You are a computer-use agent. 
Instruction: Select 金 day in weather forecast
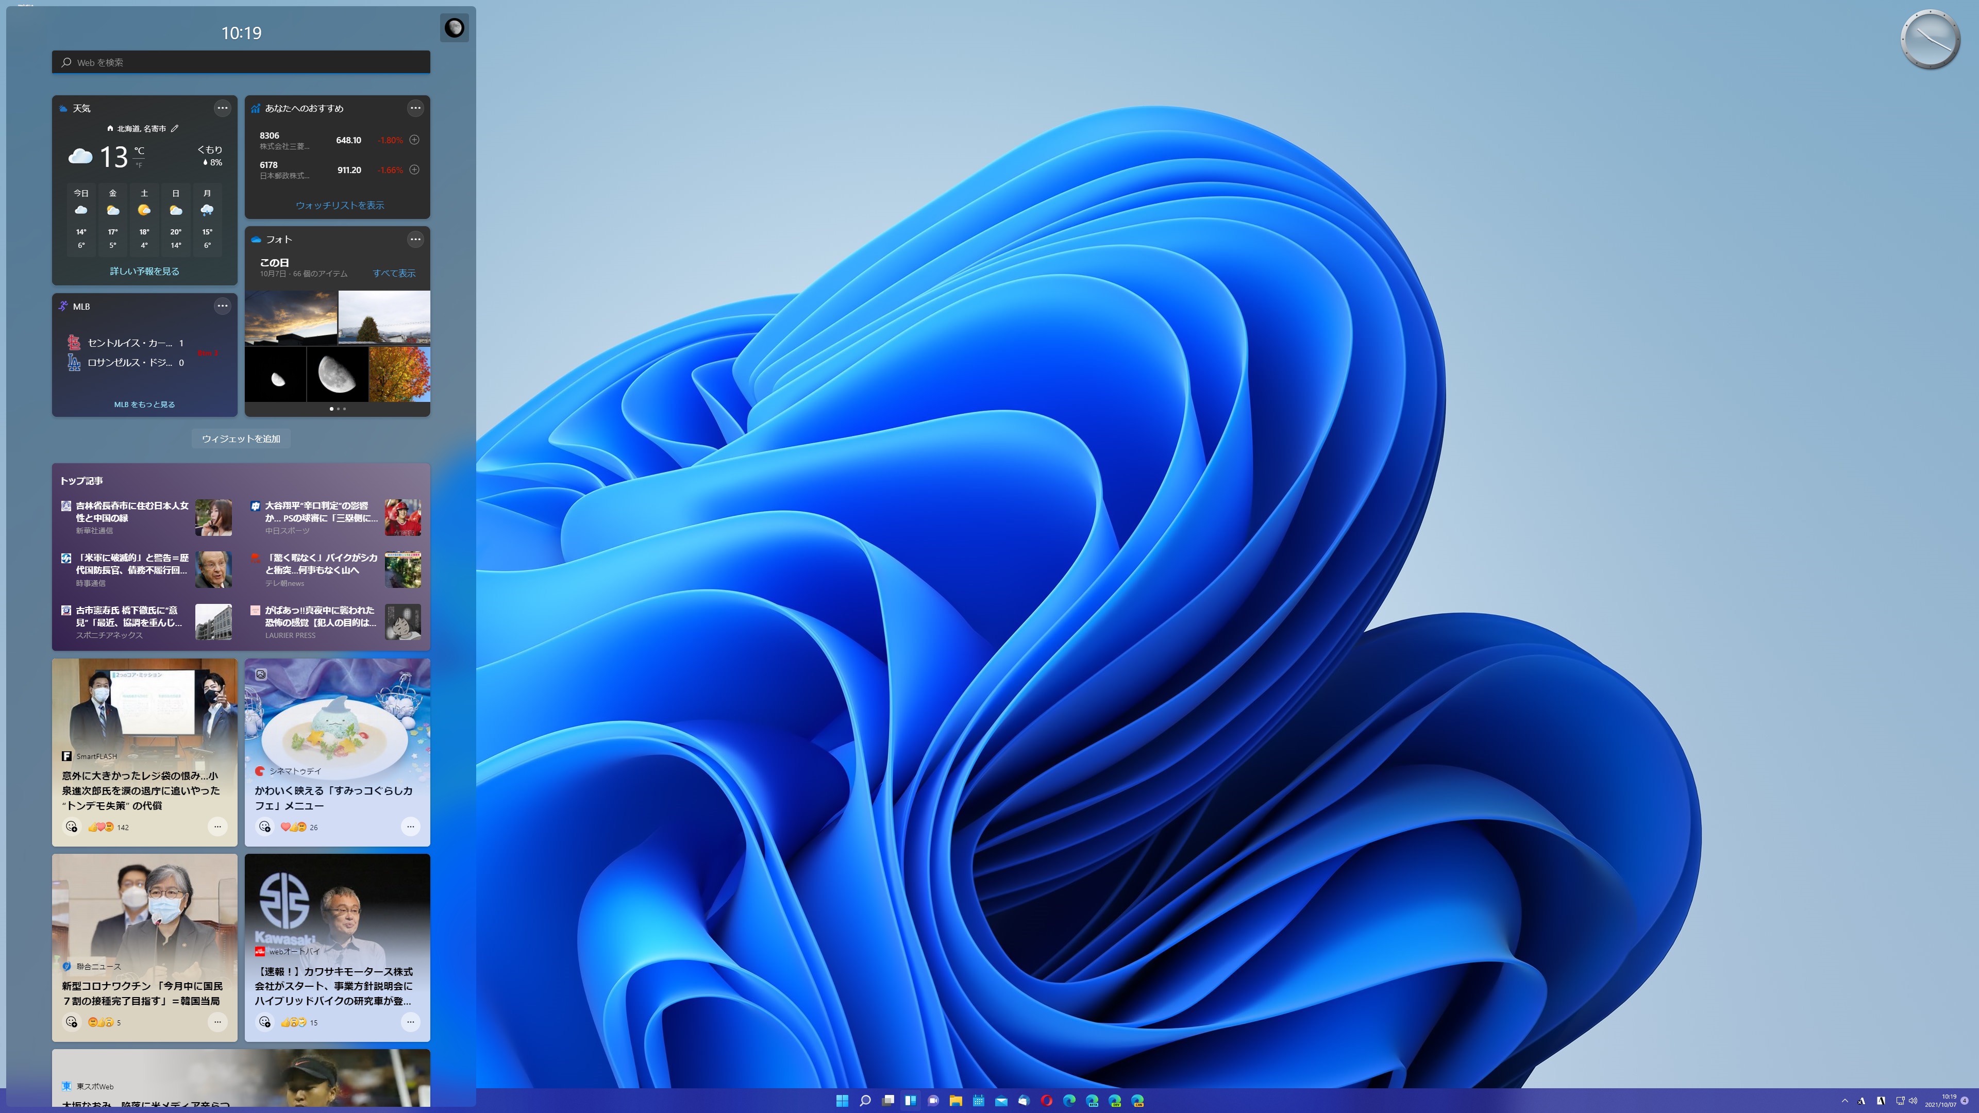point(112,219)
